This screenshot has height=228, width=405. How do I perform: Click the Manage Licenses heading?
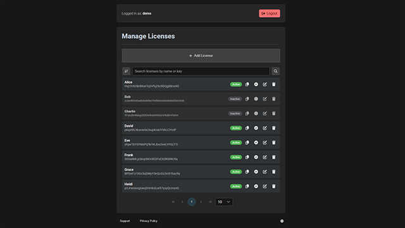148,36
